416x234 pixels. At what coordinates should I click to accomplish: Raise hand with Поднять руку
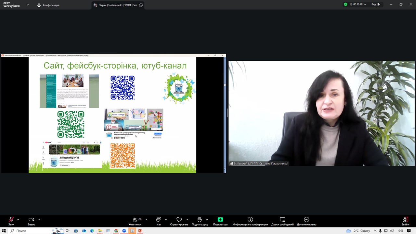[x=200, y=220]
